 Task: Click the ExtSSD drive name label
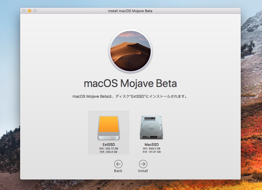tap(108, 145)
